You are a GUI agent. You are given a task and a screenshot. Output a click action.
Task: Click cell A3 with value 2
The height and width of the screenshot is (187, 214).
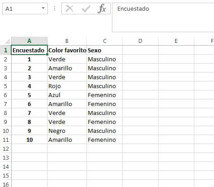point(30,68)
